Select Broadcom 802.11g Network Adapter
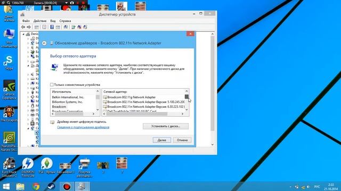Viewport: 341px width, 191px height. click(x=129, y=97)
